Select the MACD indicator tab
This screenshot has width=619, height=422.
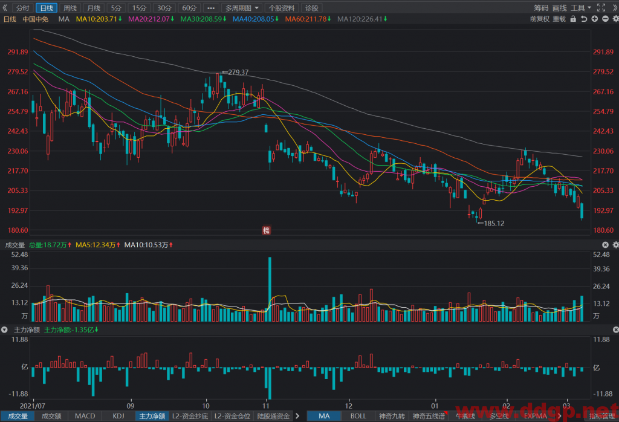click(x=85, y=416)
